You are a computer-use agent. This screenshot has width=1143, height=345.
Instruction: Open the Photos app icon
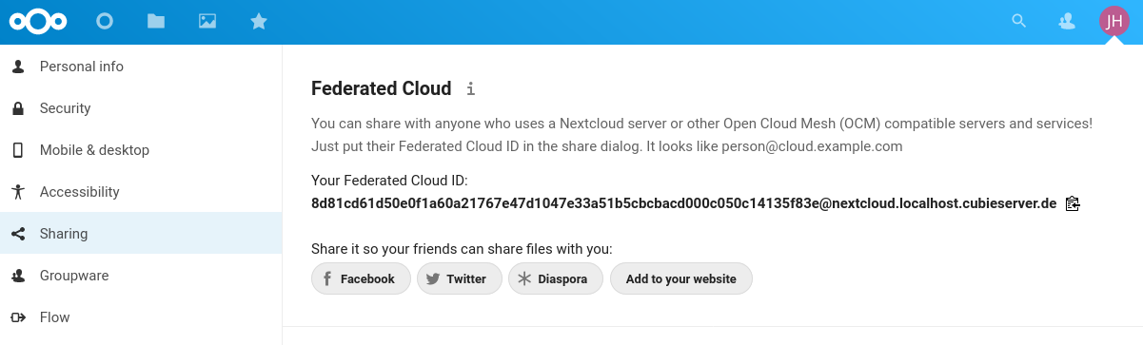click(x=207, y=21)
